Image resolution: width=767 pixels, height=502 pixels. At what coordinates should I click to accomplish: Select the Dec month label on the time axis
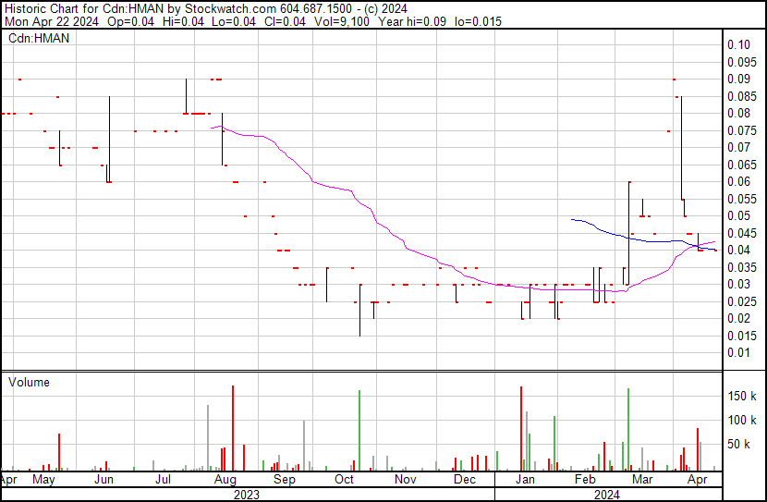[465, 481]
